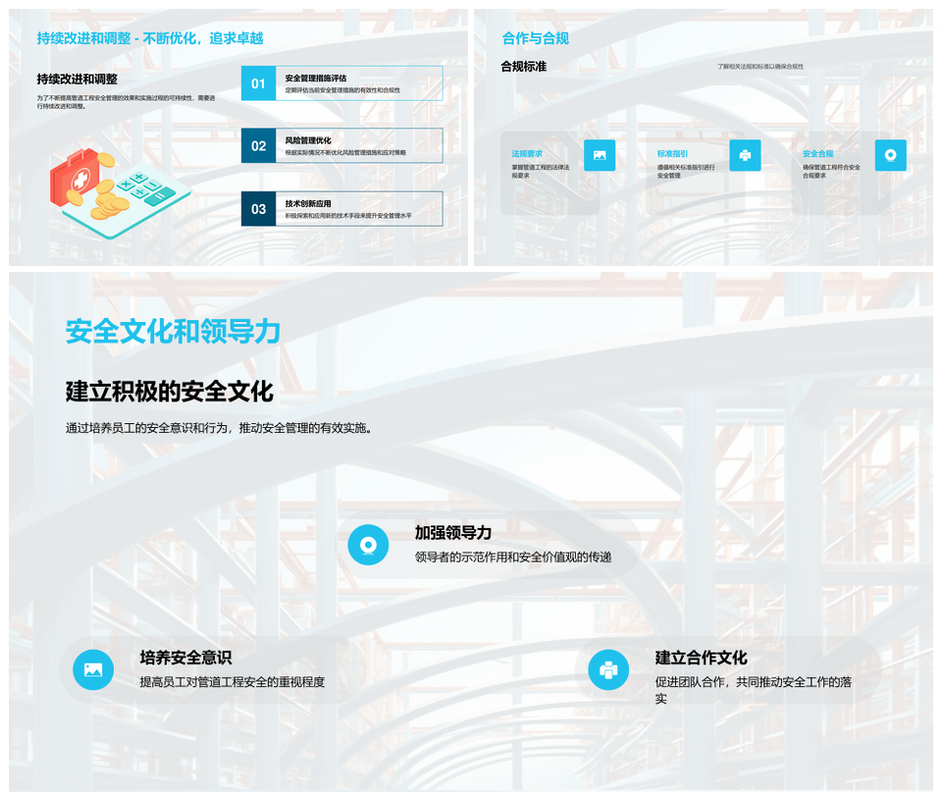Select the round icon beside 建立合作文化

pyautogui.click(x=608, y=669)
